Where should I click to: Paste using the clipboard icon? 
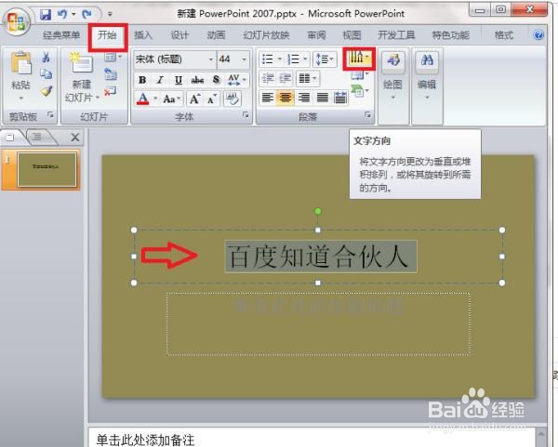point(20,64)
